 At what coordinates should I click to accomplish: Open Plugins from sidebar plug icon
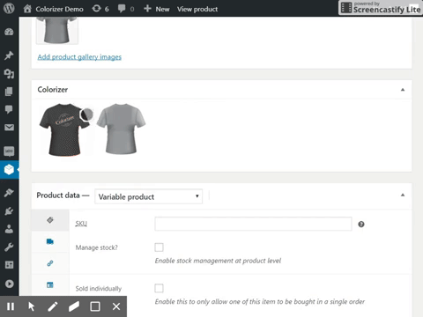[9, 211]
